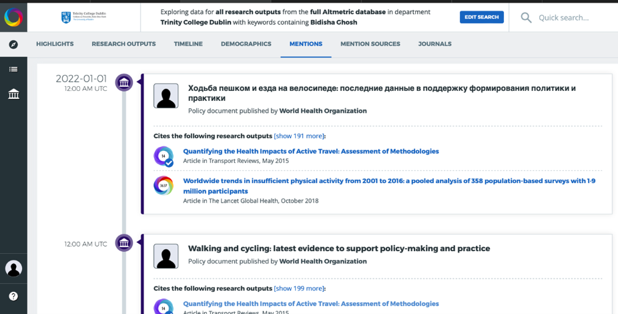The width and height of the screenshot is (618, 314).
Task: Click the magnifier icon beside Quick search
Action: coord(526,17)
